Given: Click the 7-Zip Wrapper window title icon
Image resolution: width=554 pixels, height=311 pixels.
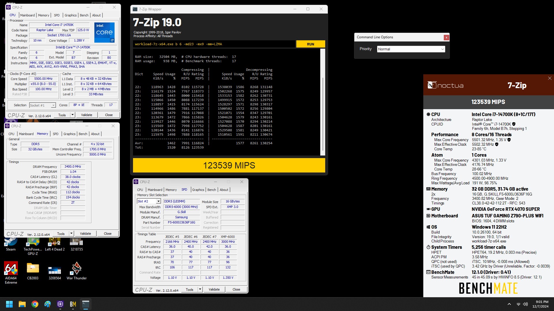Looking at the screenshot, I should click(x=135, y=9).
